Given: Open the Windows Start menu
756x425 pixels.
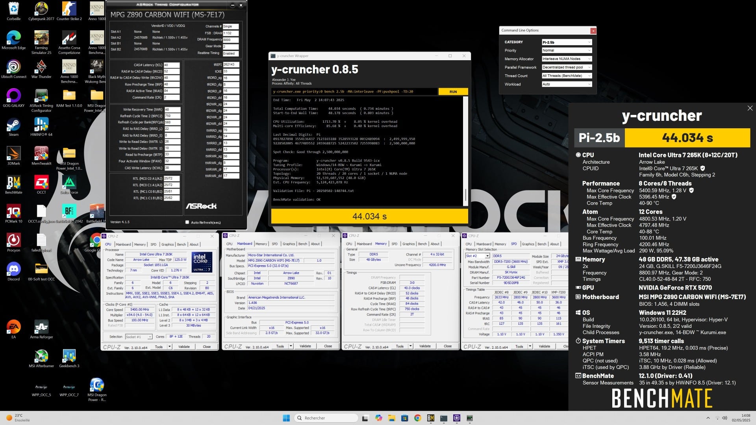Looking at the screenshot, I should (286, 418).
